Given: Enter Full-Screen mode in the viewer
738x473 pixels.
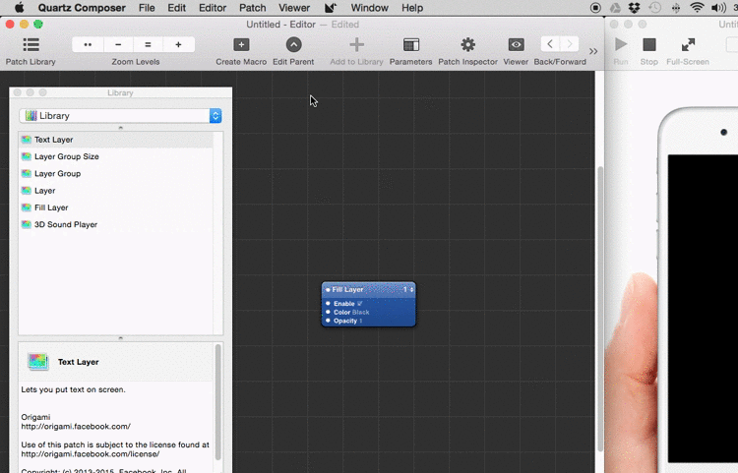Looking at the screenshot, I should pos(688,45).
